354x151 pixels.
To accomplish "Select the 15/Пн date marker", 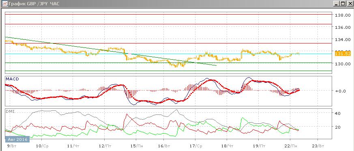I will tap(137, 146).
